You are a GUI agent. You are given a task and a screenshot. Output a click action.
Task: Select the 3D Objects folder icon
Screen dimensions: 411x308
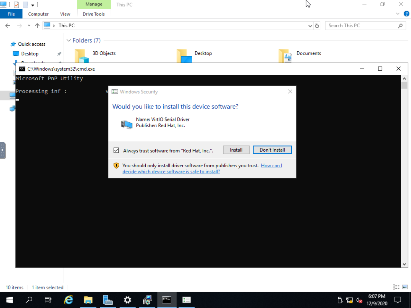pos(82,56)
